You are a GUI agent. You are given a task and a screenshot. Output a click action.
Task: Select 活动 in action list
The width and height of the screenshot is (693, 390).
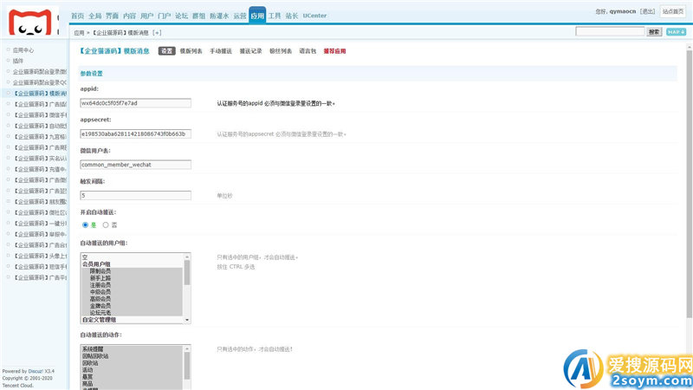click(132, 370)
